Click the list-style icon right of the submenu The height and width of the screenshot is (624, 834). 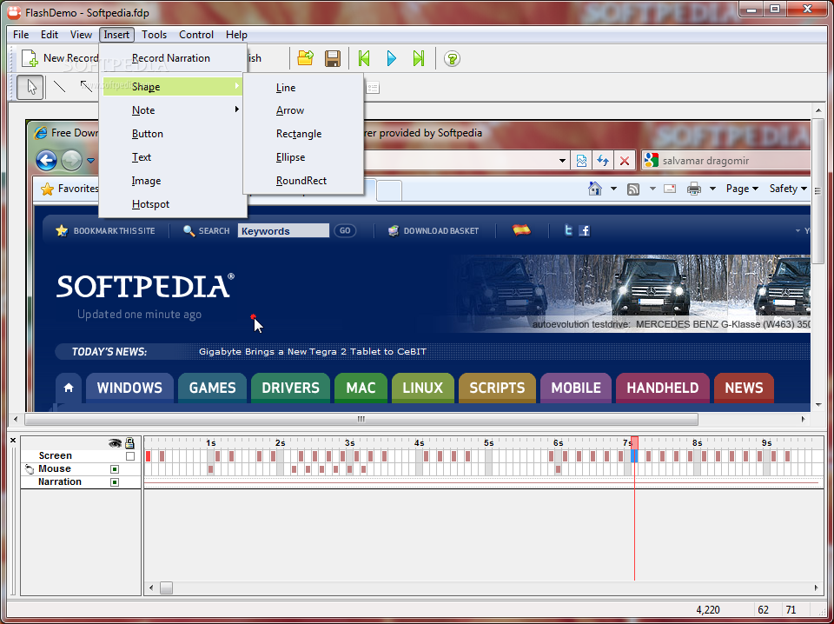click(x=373, y=88)
